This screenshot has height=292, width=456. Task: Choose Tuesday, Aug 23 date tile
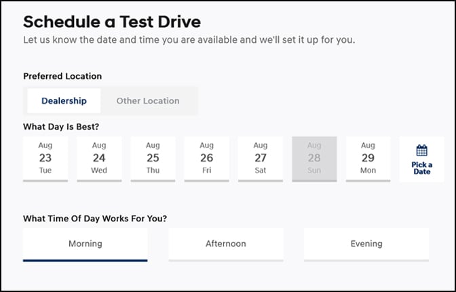[x=45, y=158]
